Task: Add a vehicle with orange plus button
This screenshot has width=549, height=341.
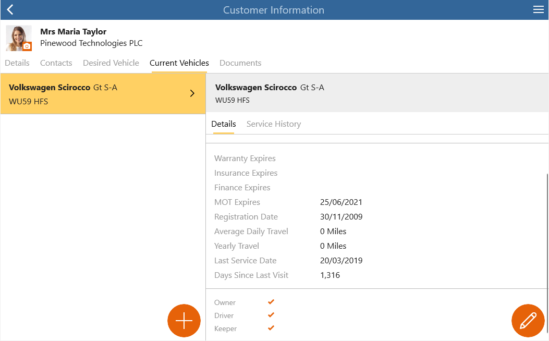Action: tap(184, 321)
